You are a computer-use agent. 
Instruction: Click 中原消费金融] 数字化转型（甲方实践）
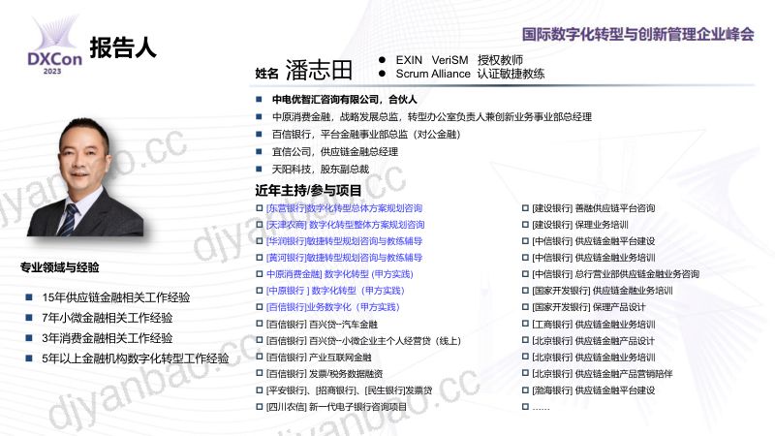(x=340, y=274)
